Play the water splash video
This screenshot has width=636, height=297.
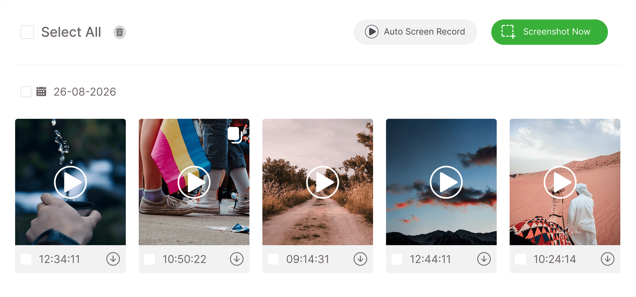[70, 182]
